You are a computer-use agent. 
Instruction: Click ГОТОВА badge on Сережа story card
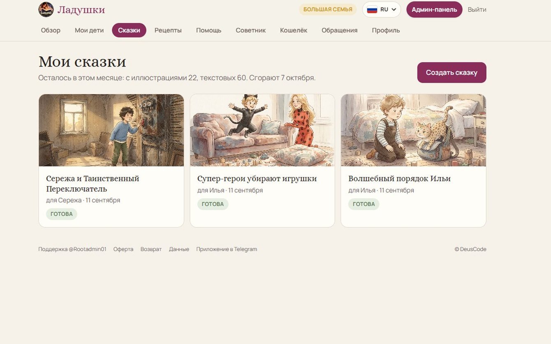pos(62,214)
